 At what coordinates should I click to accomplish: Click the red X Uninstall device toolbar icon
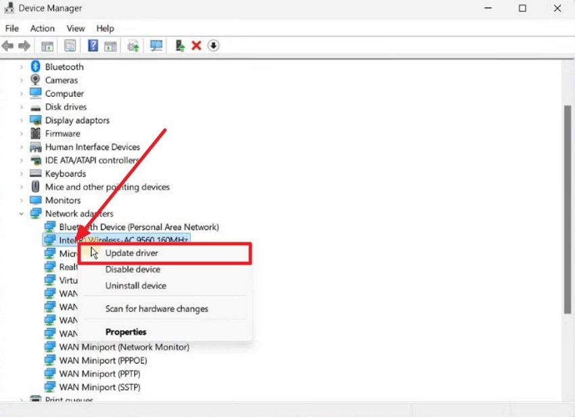197,45
